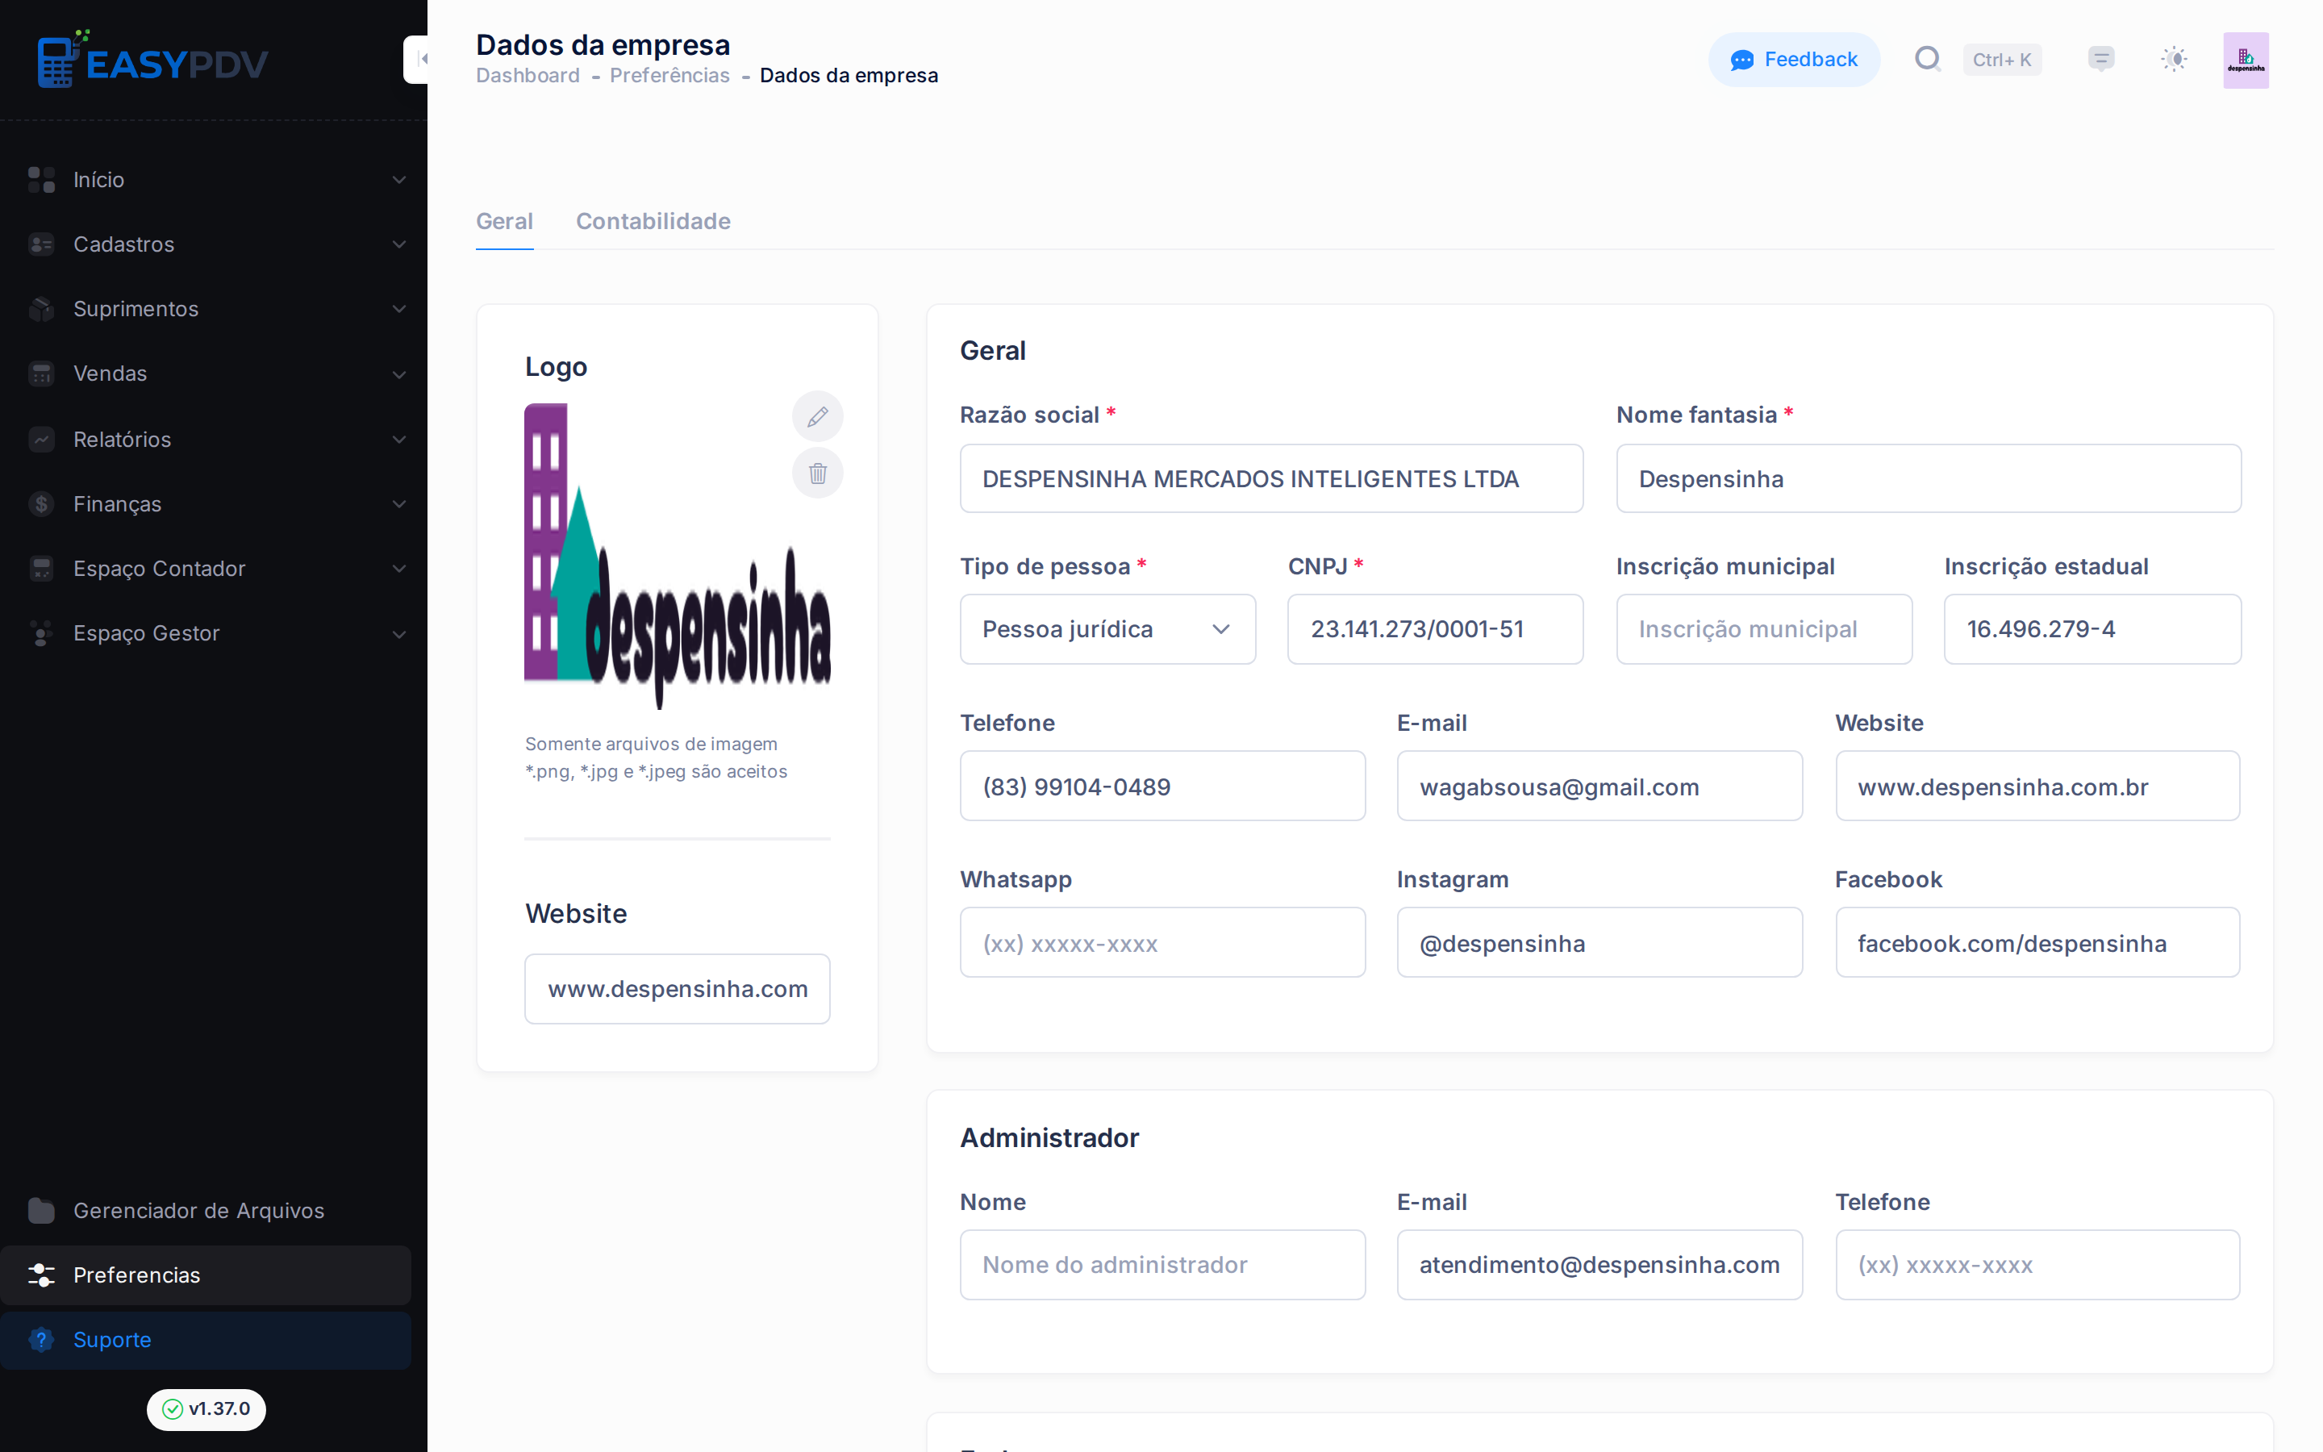Switch to the Contabilidade tab

pyautogui.click(x=653, y=221)
